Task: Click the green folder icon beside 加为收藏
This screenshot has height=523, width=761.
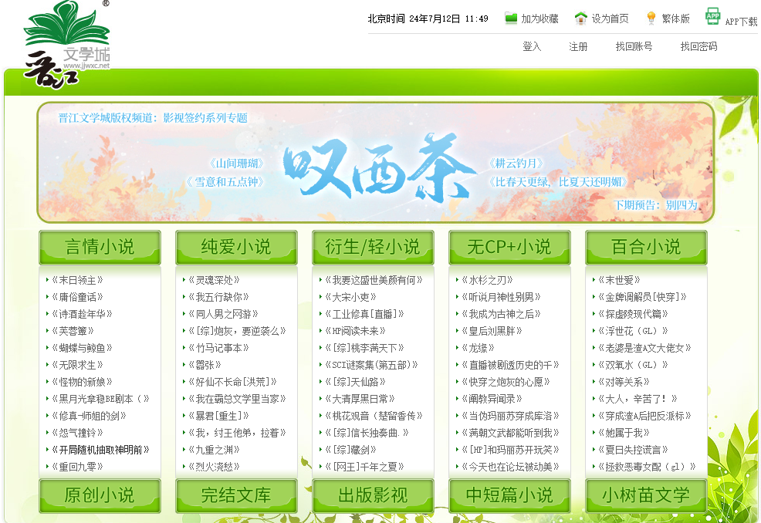Action: 511,19
